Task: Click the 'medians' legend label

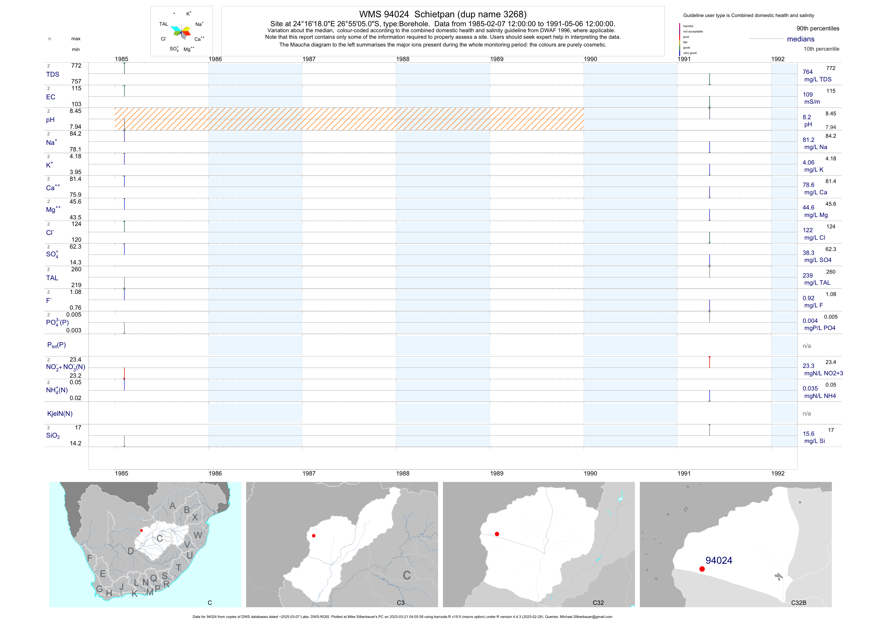Action: point(800,39)
